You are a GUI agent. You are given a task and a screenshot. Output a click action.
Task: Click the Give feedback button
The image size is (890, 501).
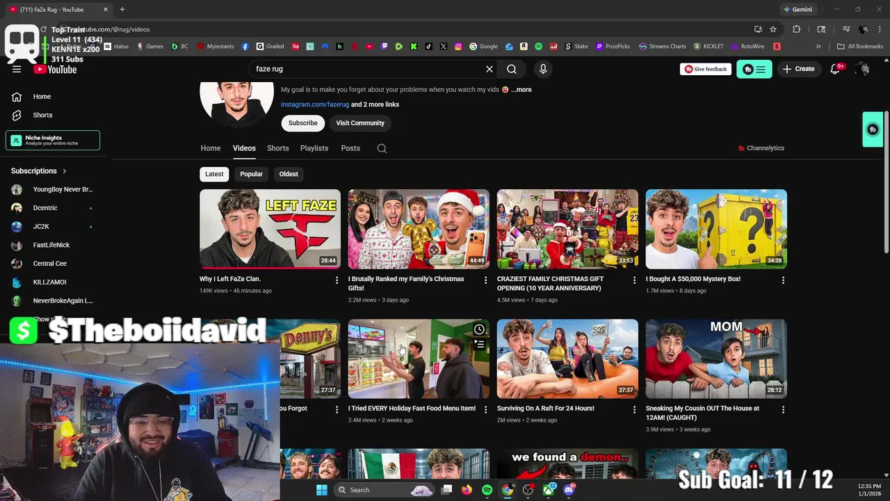point(706,69)
